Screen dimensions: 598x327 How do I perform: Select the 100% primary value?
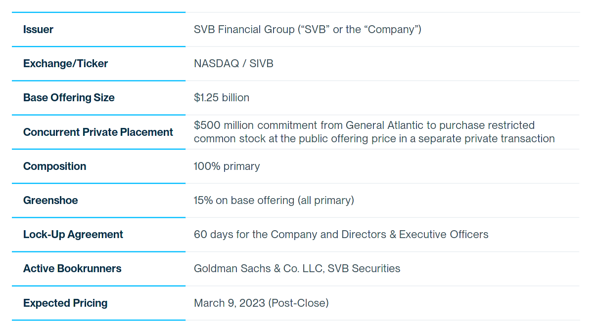point(227,166)
